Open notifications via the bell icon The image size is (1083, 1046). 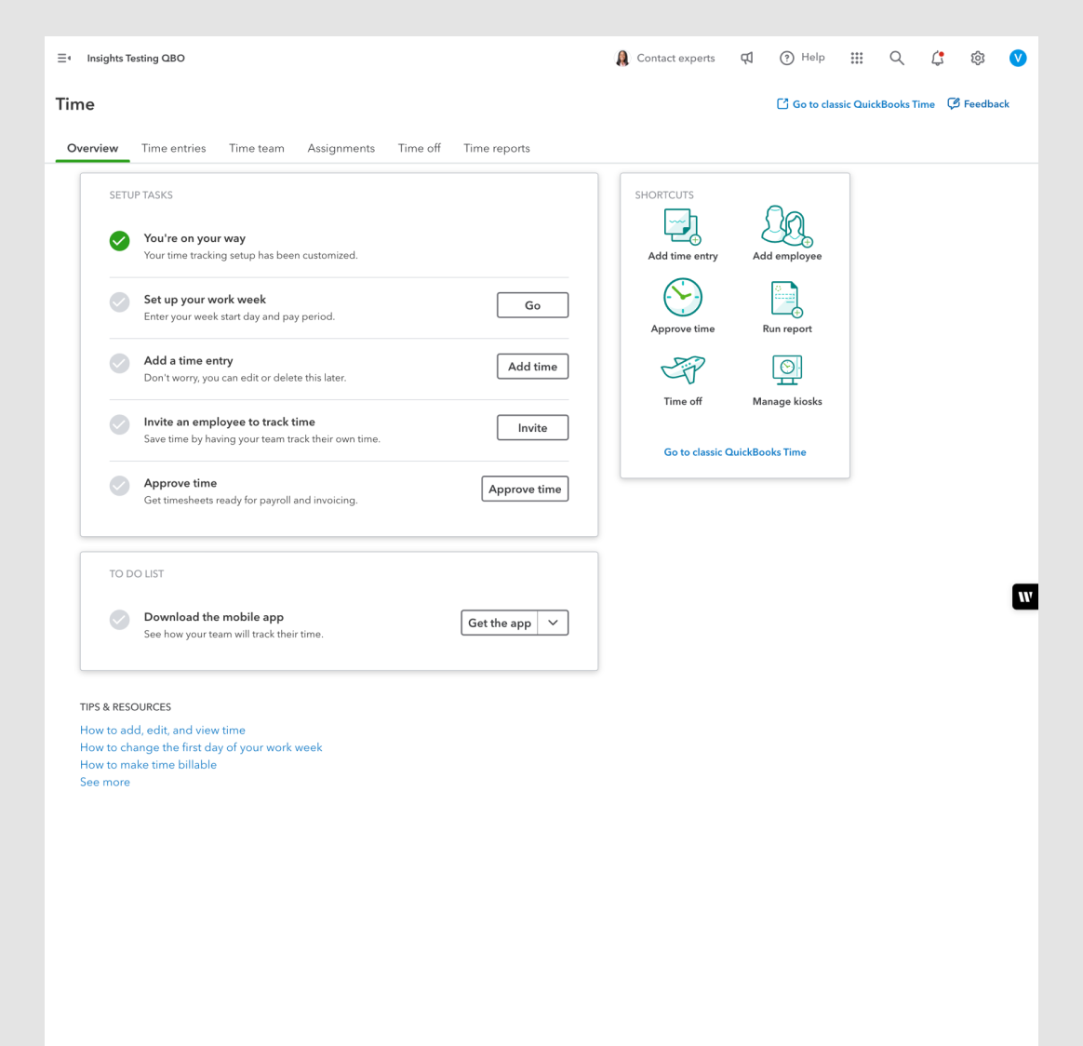tap(937, 58)
